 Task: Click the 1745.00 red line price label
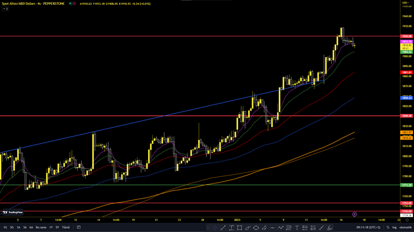coord(406,211)
